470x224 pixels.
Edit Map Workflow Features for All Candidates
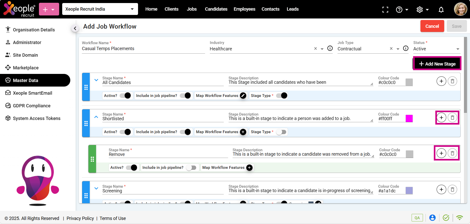tap(243, 96)
